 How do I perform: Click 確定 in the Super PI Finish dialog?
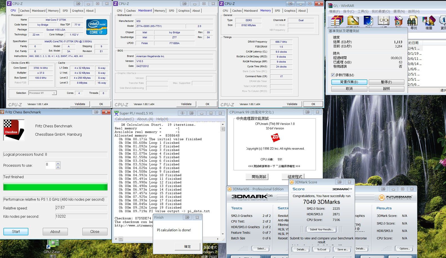[x=187, y=246]
